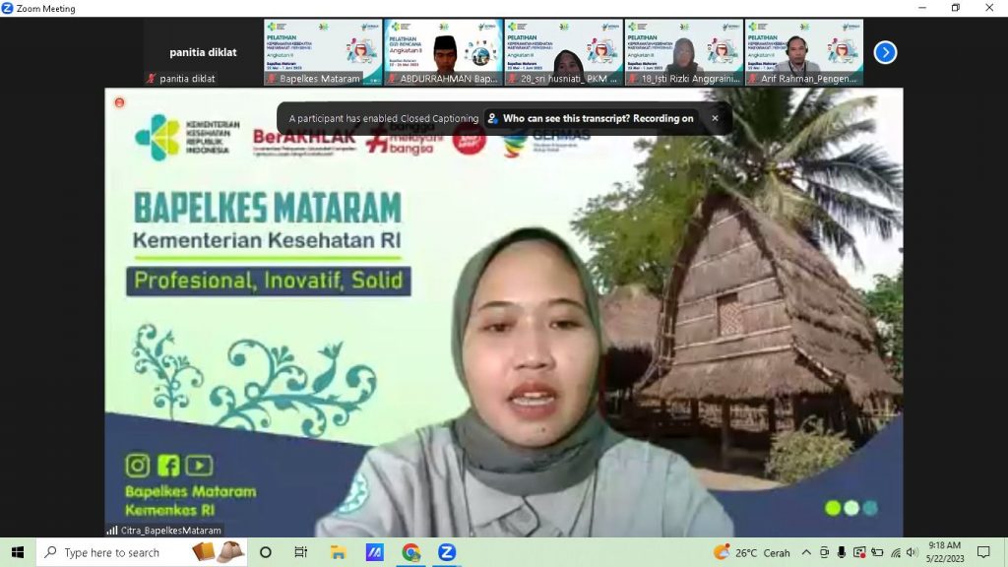Select 18_Isti Rizki Anggraini participant thumbnail
Image resolution: width=1008 pixels, height=567 pixels.
(684, 53)
